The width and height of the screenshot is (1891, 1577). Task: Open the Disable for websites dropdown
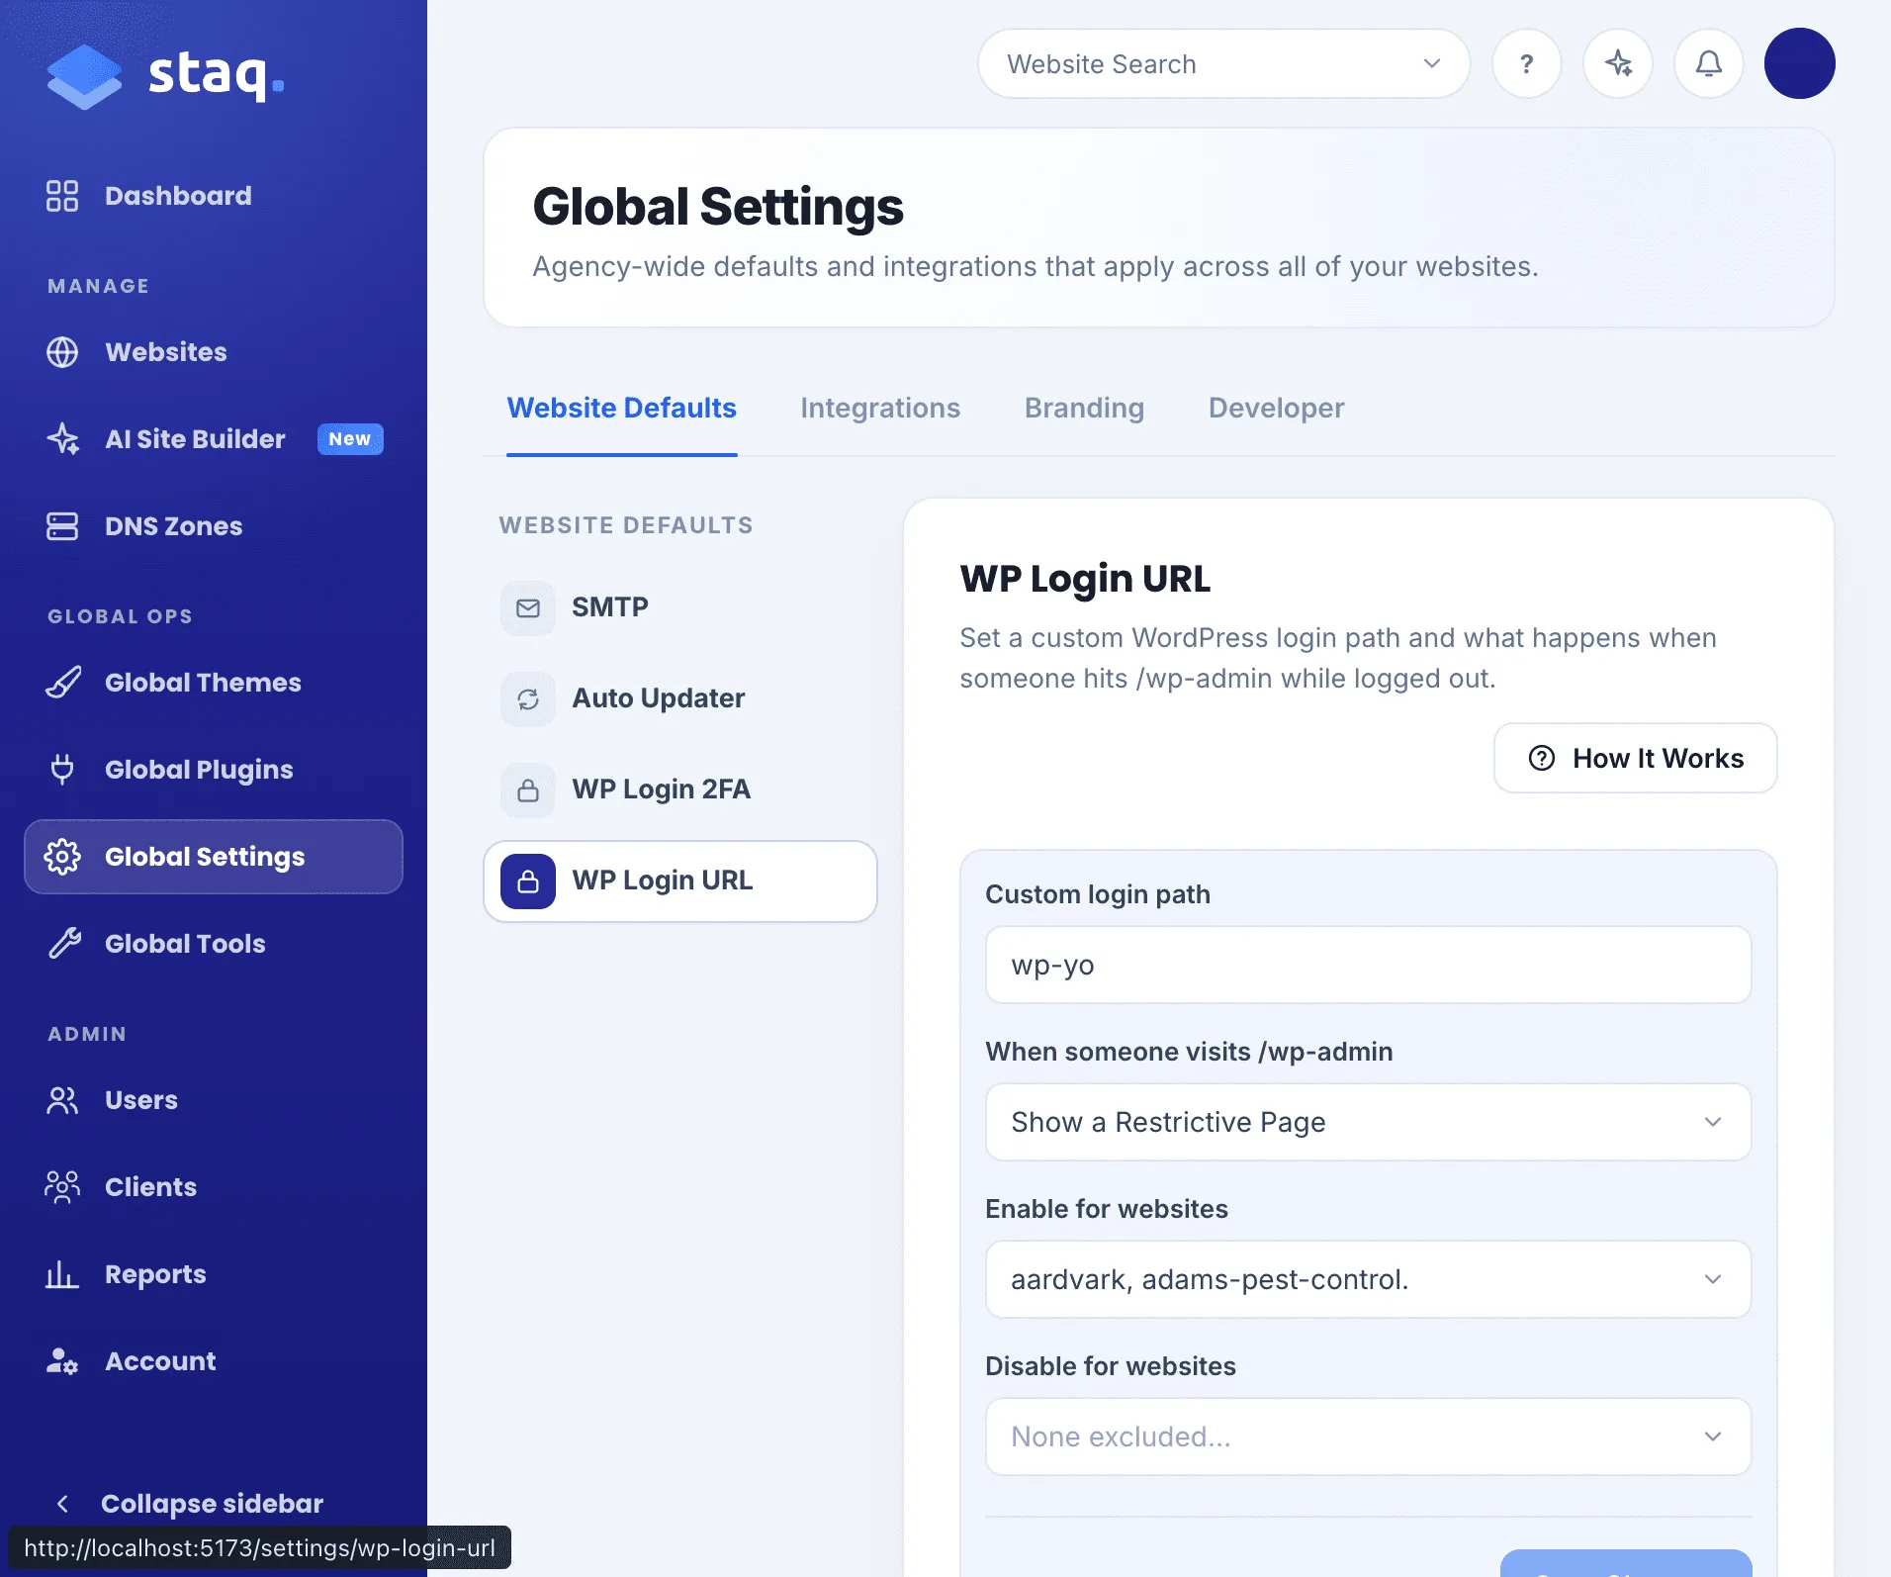pos(1369,1437)
